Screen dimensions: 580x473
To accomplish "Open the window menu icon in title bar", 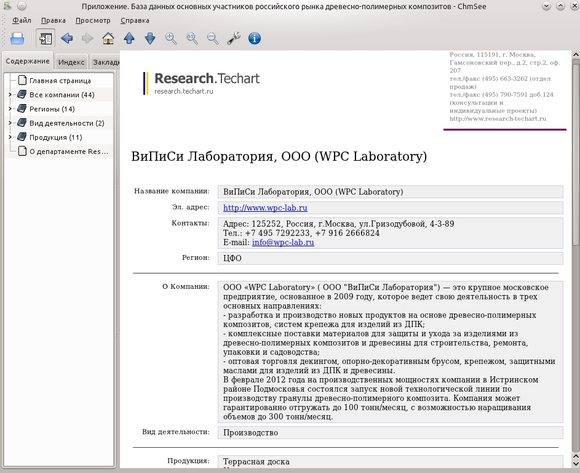I will coord(7,6).
